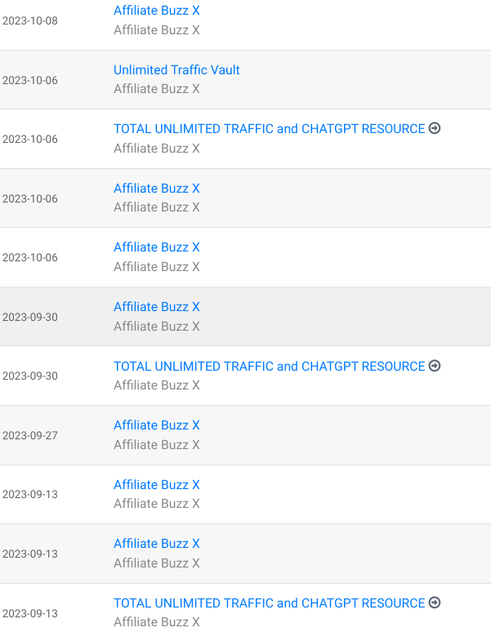Screen dimensions: 491x632
Task: Open TOTAL UNLIMITED TRAFFIC link dated 2023-09-30
Action: (x=269, y=367)
